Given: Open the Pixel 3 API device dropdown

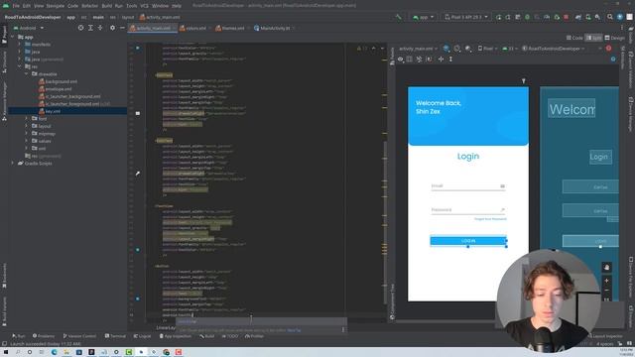Looking at the screenshot, I should tap(465, 17).
